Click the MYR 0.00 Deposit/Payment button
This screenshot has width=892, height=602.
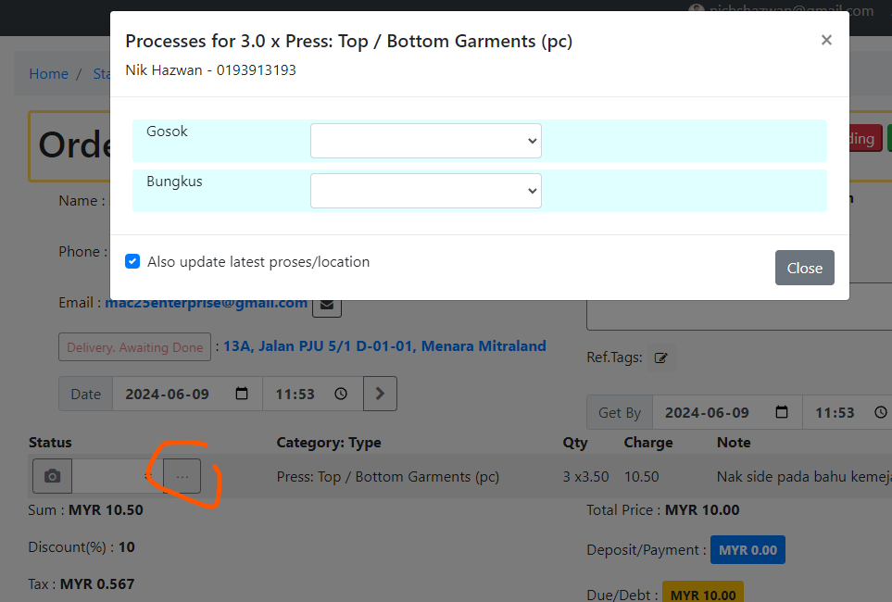tap(748, 548)
